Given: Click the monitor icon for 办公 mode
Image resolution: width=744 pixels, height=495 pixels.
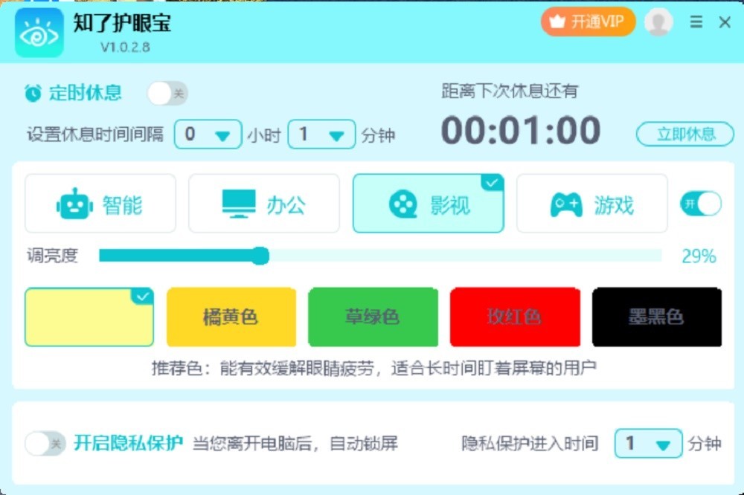Looking at the screenshot, I should (239, 204).
